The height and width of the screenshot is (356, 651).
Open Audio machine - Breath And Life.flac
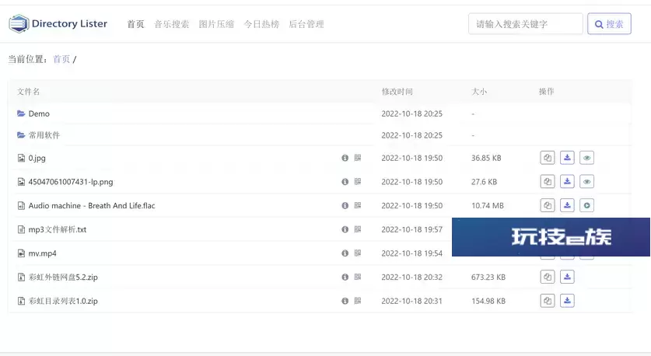[91, 205]
